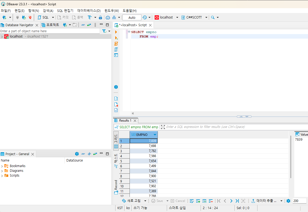Image resolution: width=308 pixels, height=212 pixels.
Task: Open the SQL 편집기 menu
Action: [x=65, y=11]
